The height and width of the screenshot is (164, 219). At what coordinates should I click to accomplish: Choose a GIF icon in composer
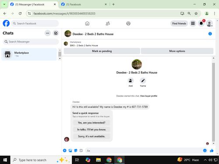[x=81, y=150]
